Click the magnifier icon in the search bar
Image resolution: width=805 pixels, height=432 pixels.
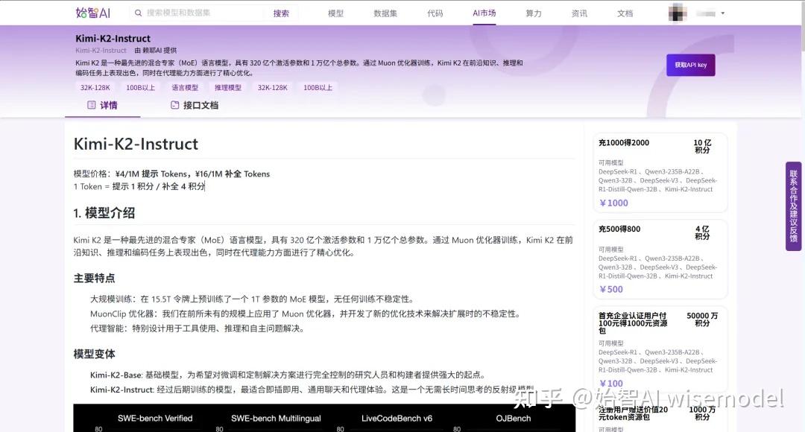coord(139,13)
